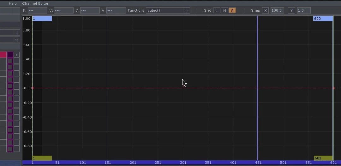Set grid to M size
Screen dimensions: 341x166
(x=224, y=11)
